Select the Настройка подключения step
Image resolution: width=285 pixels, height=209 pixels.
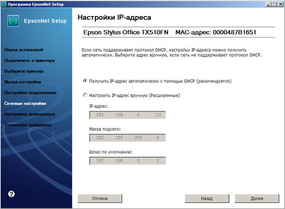pos(31,93)
